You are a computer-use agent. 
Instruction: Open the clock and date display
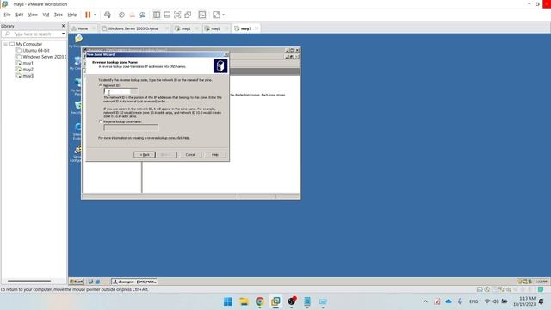point(524,301)
